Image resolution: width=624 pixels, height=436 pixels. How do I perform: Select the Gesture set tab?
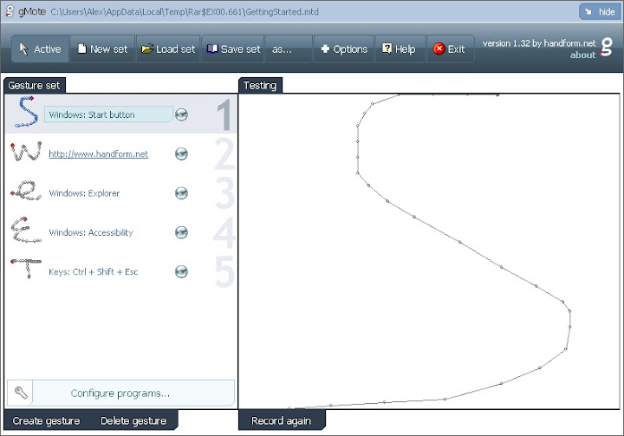[x=34, y=85]
